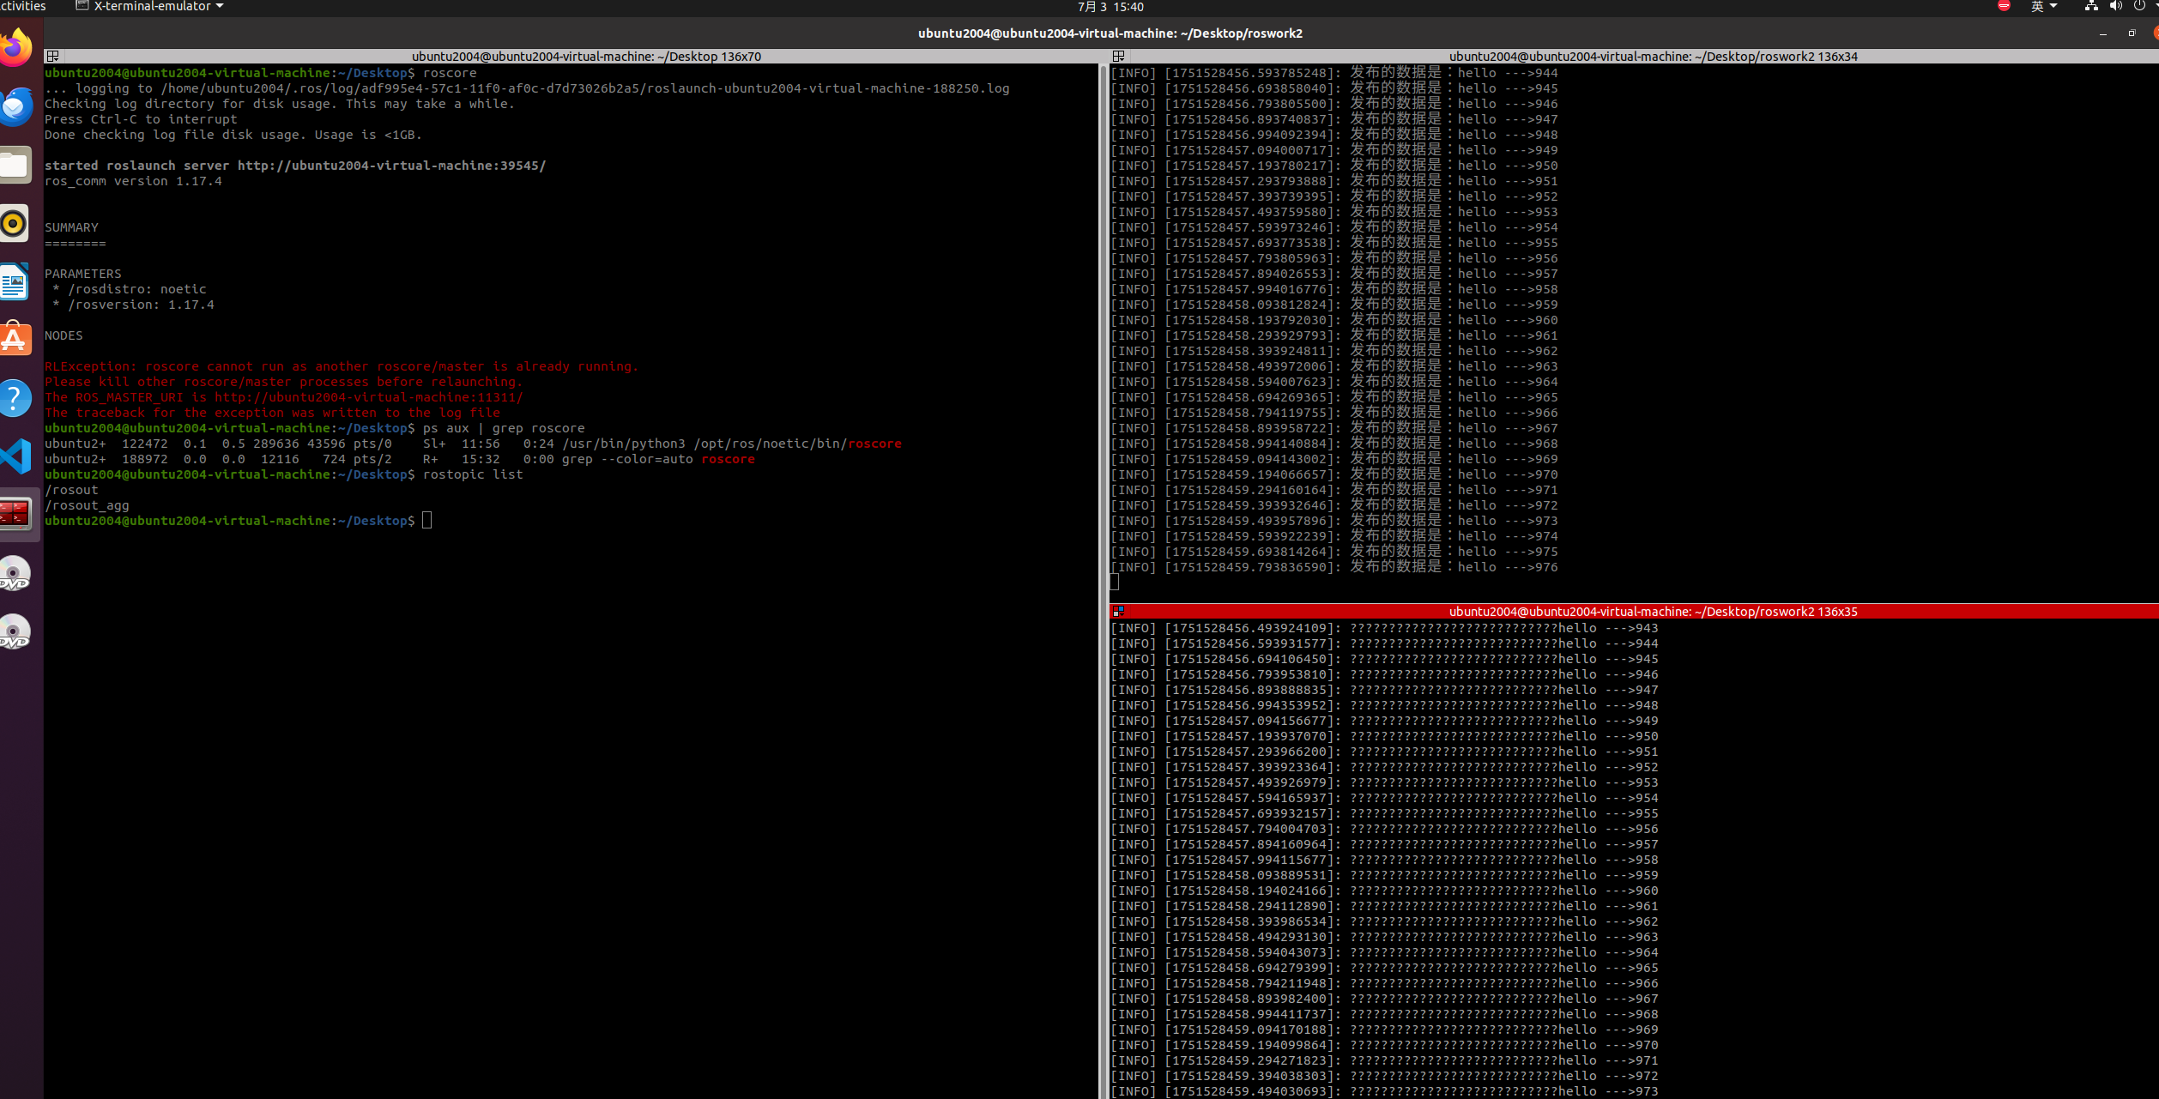2159x1099 pixels.
Task: Launch LibreOffice Writer from the dock
Action: coord(15,281)
